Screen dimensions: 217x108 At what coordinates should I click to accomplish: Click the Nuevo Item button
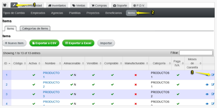(x=14, y=43)
